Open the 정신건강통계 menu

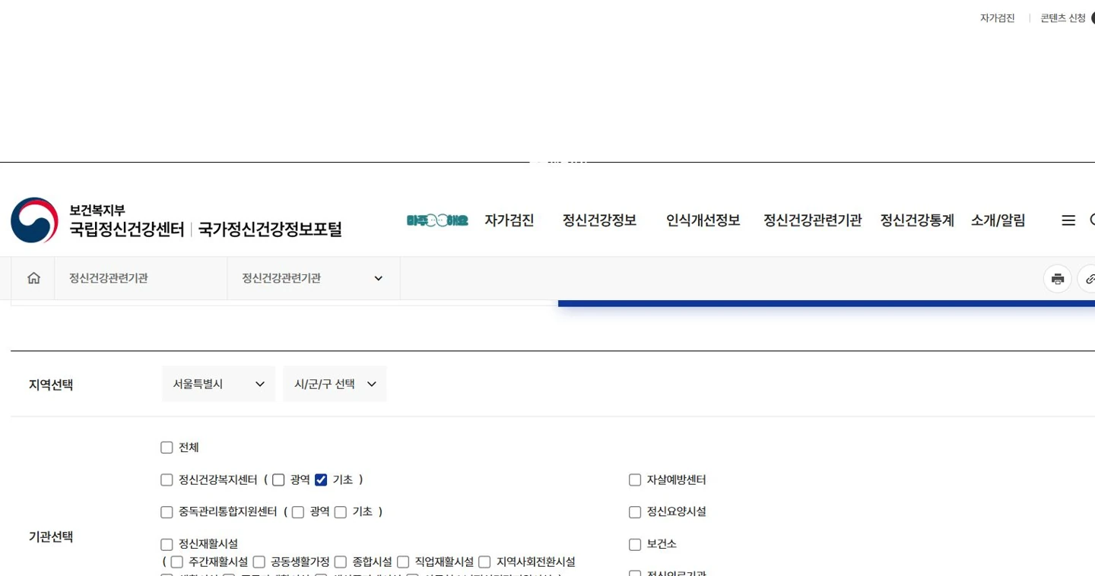[x=917, y=220]
